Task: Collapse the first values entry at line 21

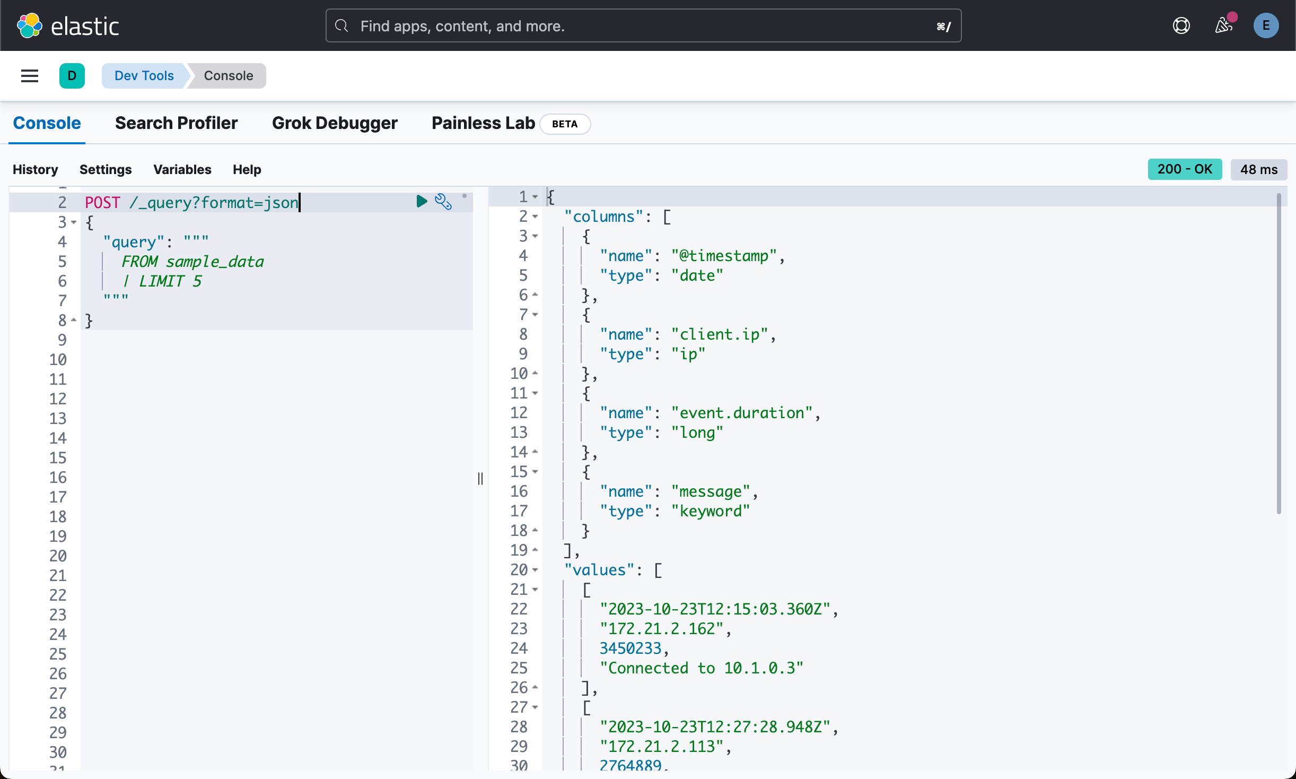Action: pos(535,590)
